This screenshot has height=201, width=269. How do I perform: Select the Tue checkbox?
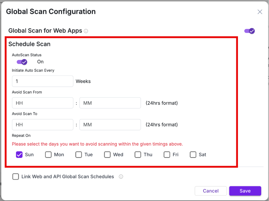click(79, 154)
